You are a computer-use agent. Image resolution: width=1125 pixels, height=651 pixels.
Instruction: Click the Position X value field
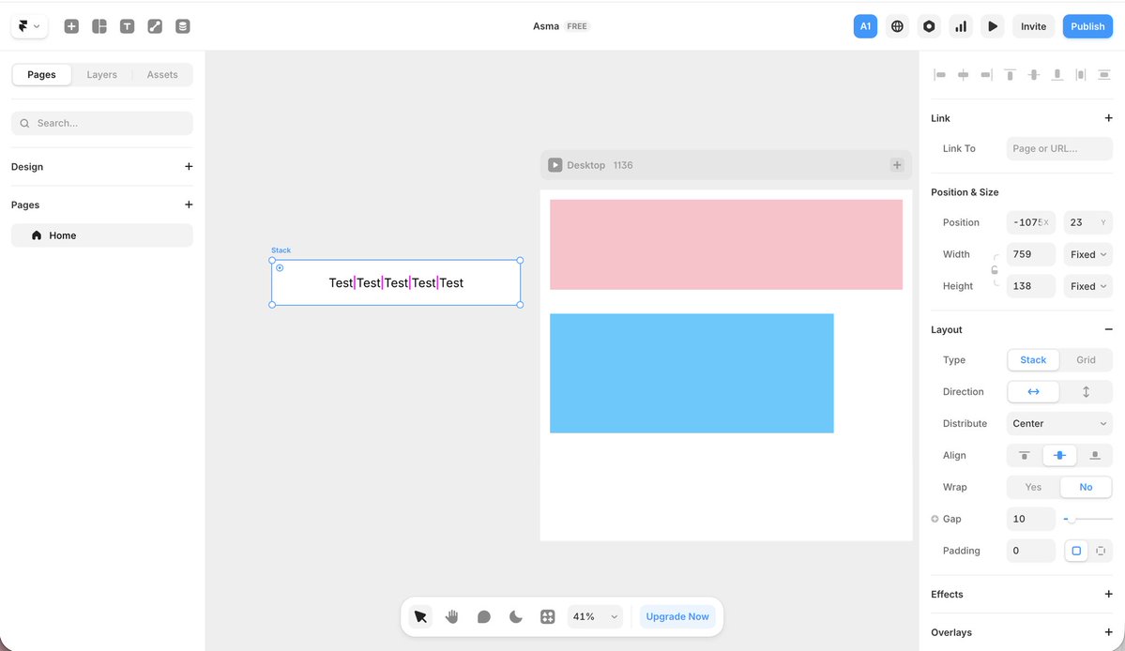coord(1031,222)
